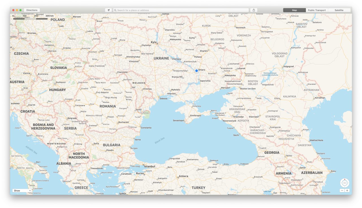
Task: Focus the place or address search field
Action: coord(181,10)
